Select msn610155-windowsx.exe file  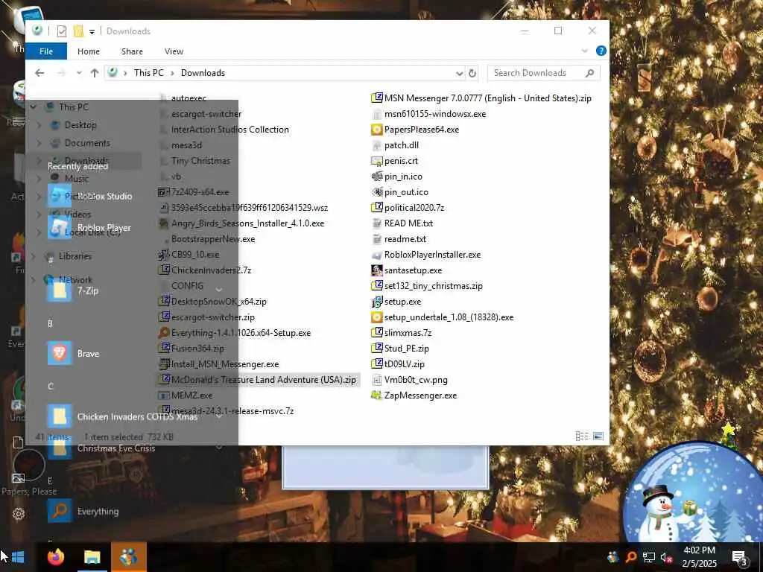coord(428,114)
